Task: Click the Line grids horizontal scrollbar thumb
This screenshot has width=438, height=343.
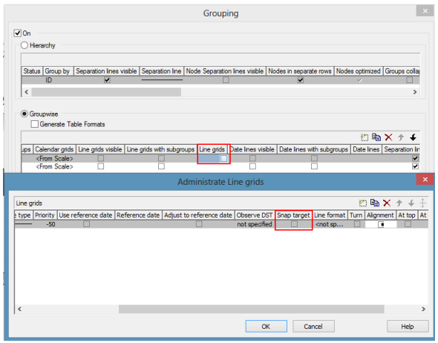Action: point(252,309)
